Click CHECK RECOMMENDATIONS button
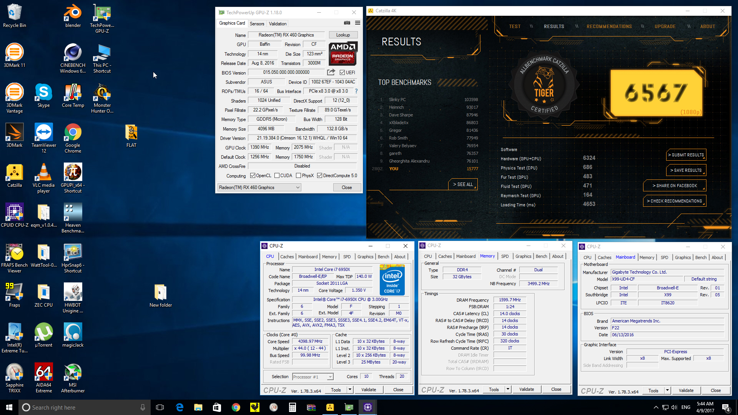 [675, 201]
